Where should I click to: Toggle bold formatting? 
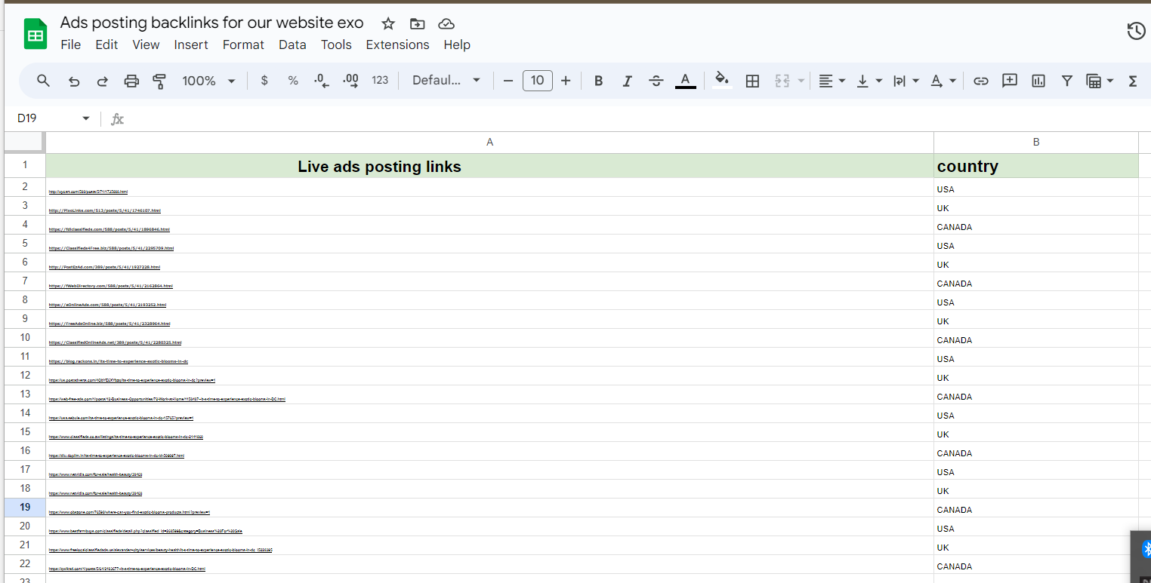click(x=598, y=81)
